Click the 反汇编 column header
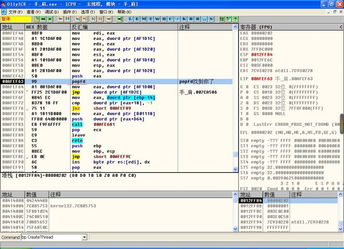This screenshot has width=344, height=249. (x=80, y=27)
